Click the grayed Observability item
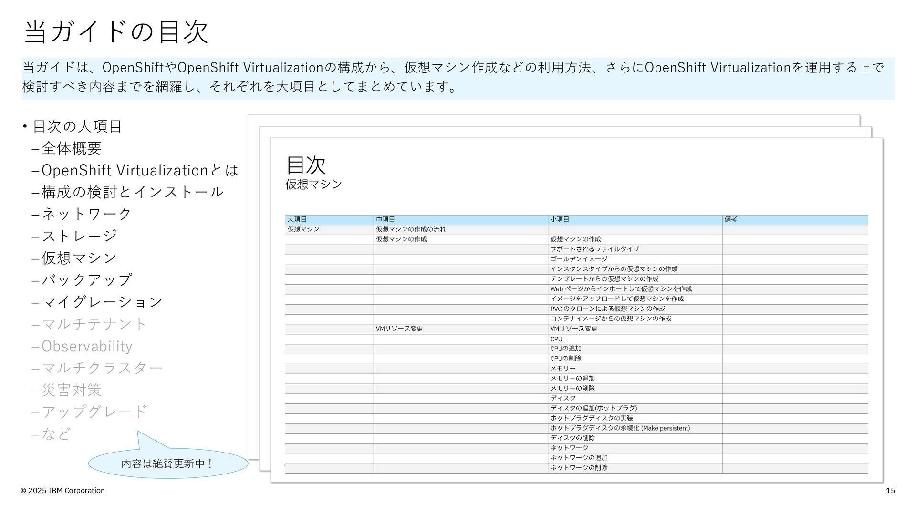916x515 pixels. (x=87, y=346)
